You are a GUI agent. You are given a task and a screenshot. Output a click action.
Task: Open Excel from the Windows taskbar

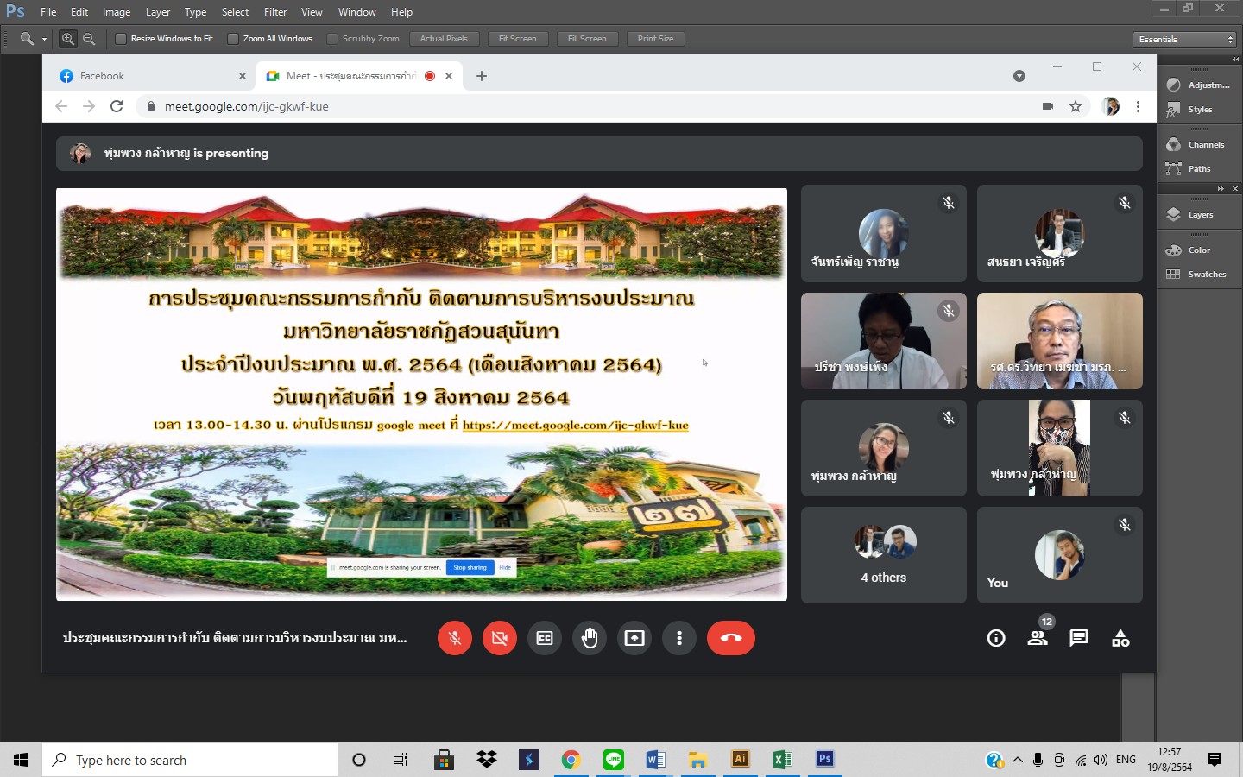782,760
